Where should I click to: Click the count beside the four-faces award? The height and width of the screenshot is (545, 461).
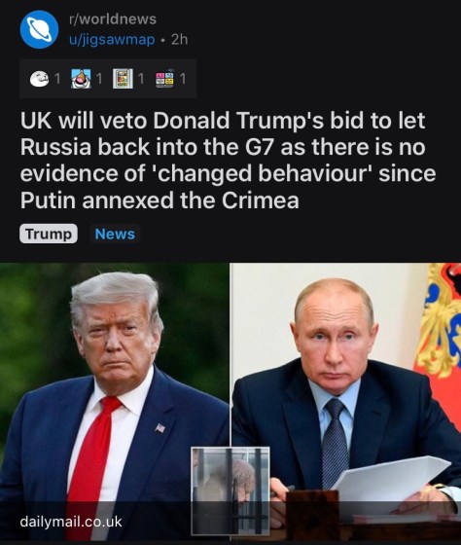pyautogui.click(x=183, y=79)
